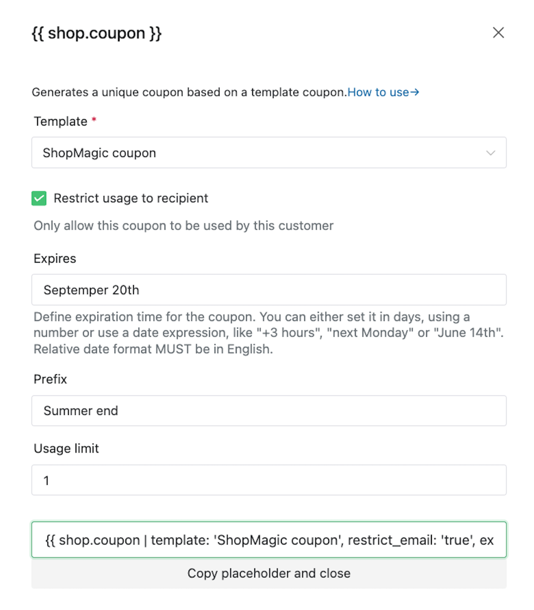The image size is (534, 610).
Task: Open the Template dropdown showing ShopMagic coupon
Action: (x=269, y=153)
